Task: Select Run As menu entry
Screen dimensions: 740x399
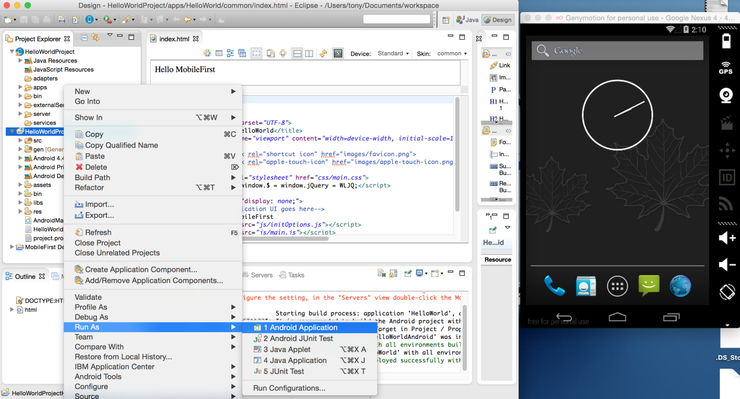Action: [x=153, y=327]
